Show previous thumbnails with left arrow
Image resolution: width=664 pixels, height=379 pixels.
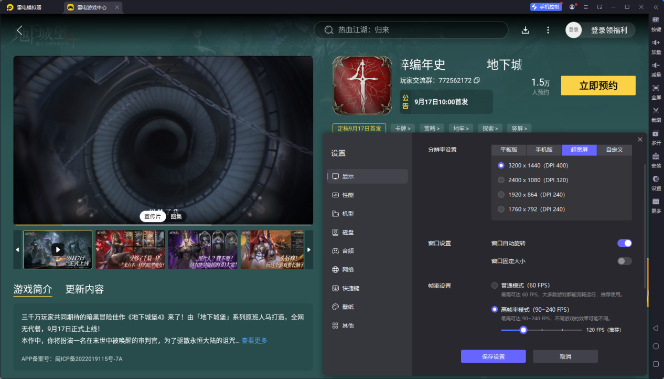[17, 250]
